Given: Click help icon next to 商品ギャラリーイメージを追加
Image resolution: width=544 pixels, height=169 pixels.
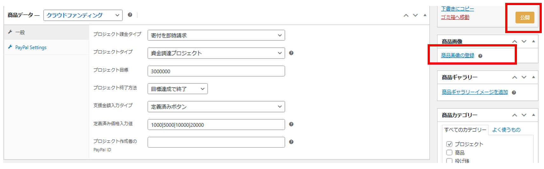Looking at the screenshot, I should click(514, 93).
